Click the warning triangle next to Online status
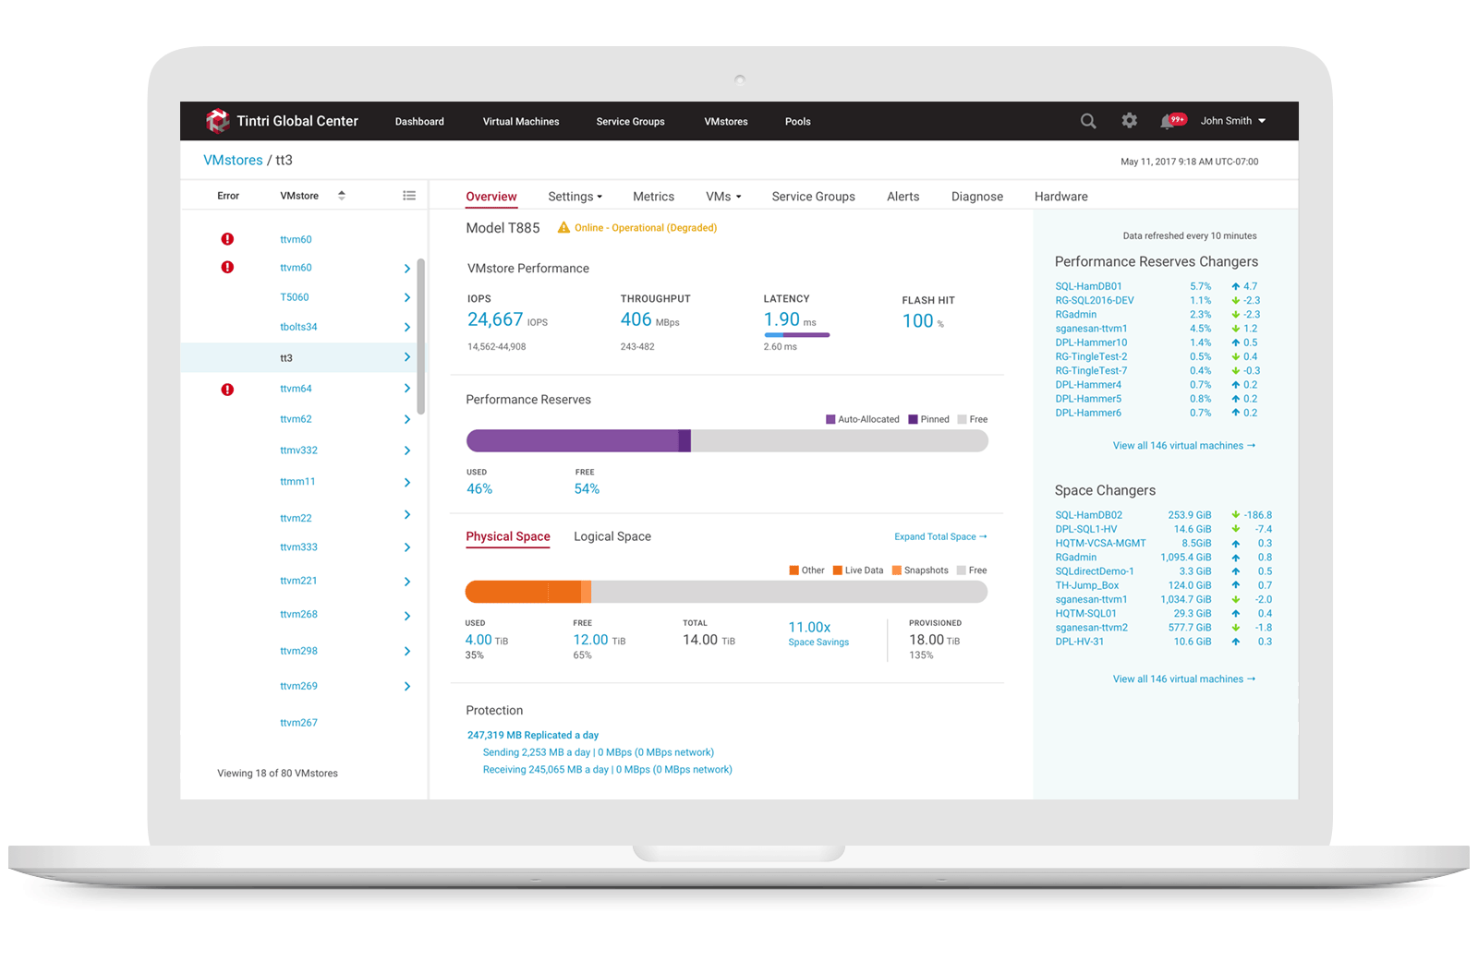The height and width of the screenshot is (961, 1478). pyautogui.click(x=563, y=227)
